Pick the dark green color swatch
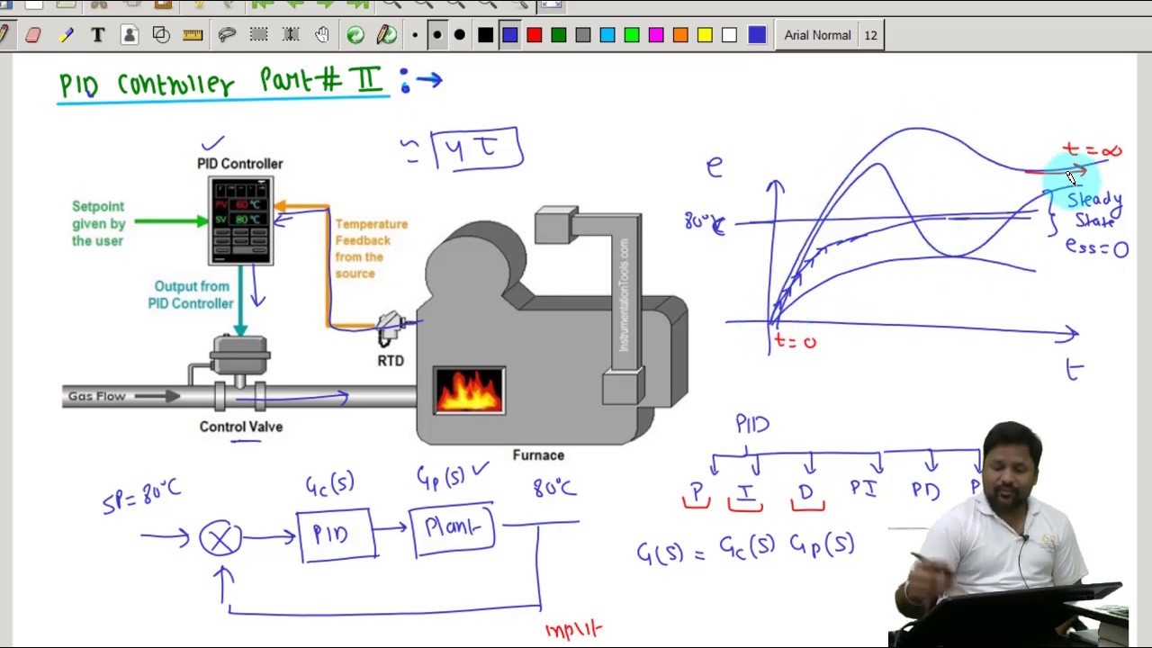Screen dimensions: 1152x648 (x=559, y=35)
